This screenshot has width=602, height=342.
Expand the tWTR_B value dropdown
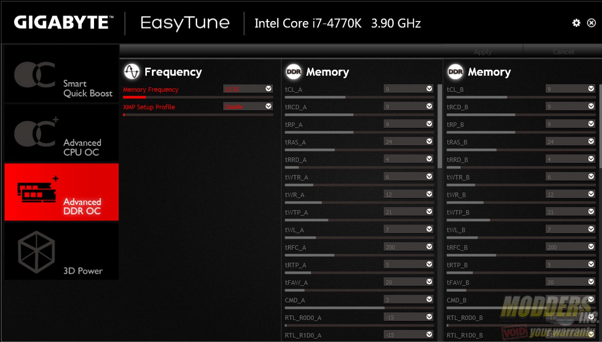570,177
